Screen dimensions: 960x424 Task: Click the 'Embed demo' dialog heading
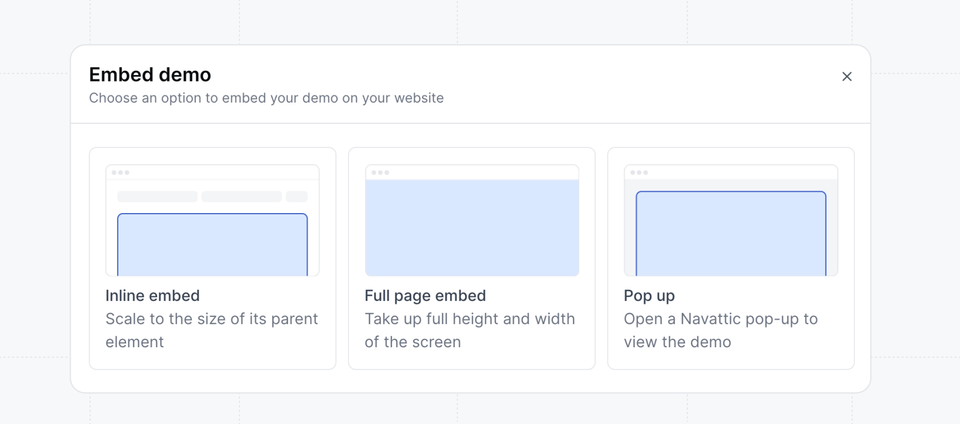click(x=150, y=75)
